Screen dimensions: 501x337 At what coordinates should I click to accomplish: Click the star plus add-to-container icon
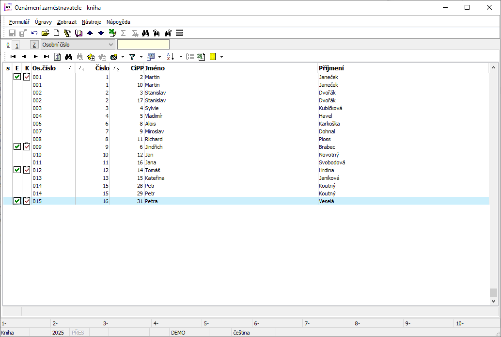tap(91, 57)
